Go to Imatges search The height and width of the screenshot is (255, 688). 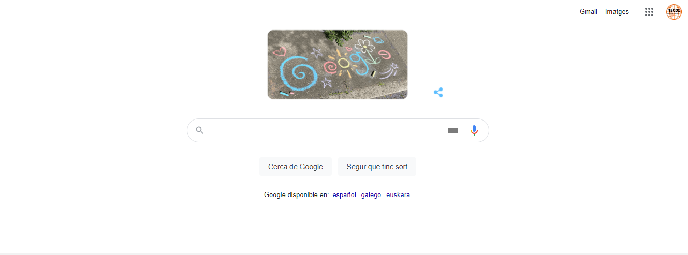[x=617, y=12]
